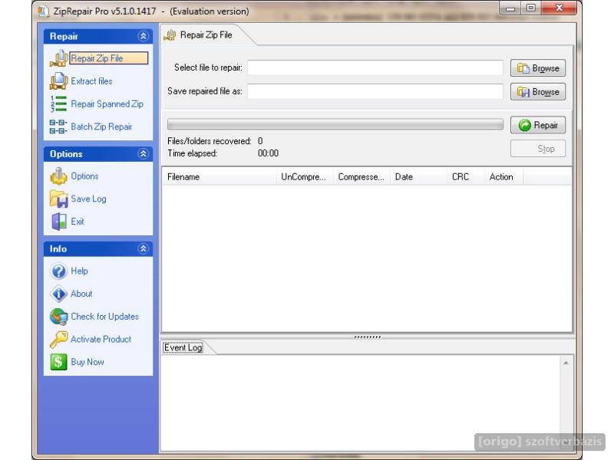Screen dimensions: 614x460
Task: Click the Help question mark icon
Action: [59, 271]
